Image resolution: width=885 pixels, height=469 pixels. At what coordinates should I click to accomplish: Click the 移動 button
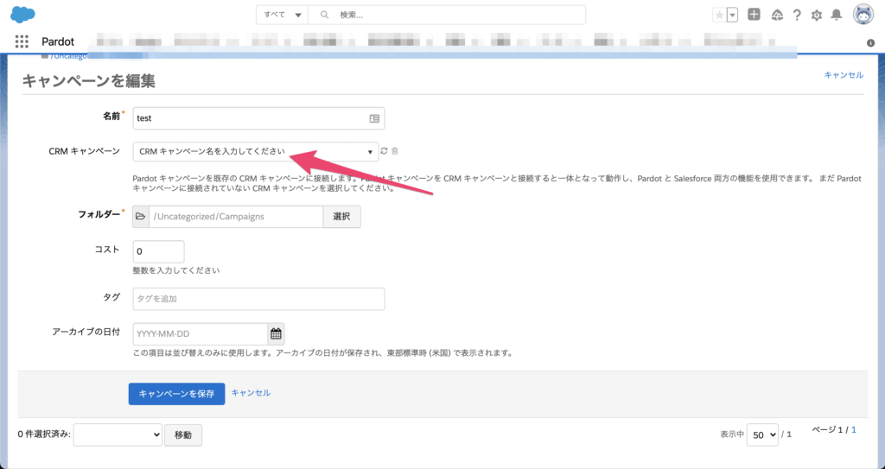pos(183,434)
